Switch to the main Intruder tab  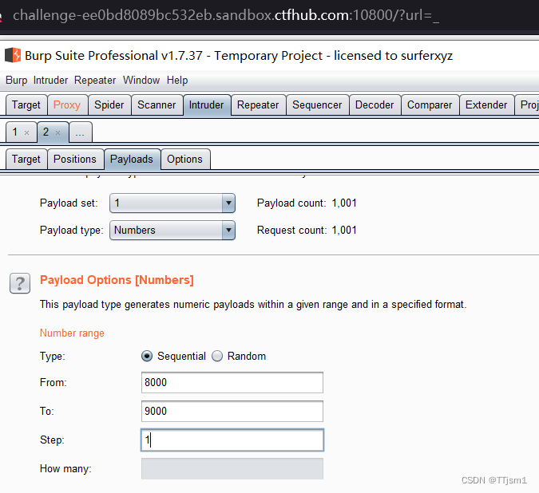pyautogui.click(x=207, y=105)
